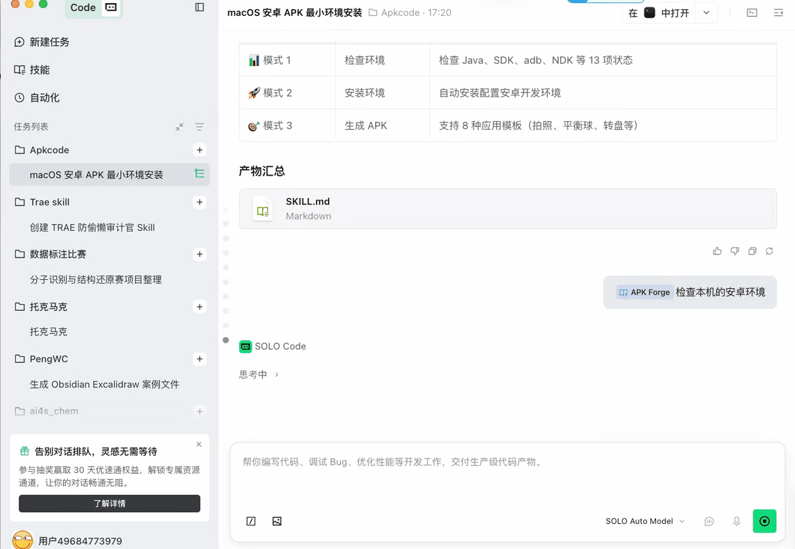Add a task to the Trae skill folder
The image size is (795, 549).
[x=200, y=202]
